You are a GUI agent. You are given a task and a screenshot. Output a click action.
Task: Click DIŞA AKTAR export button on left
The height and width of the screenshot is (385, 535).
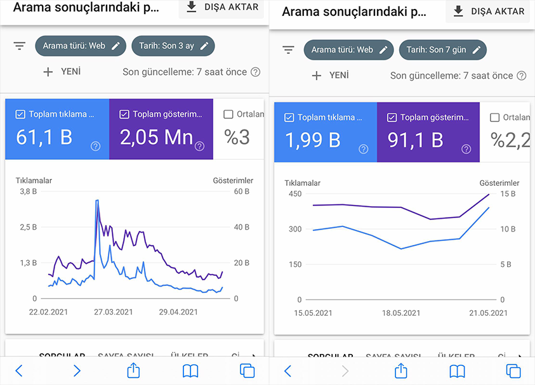pos(221,8)
